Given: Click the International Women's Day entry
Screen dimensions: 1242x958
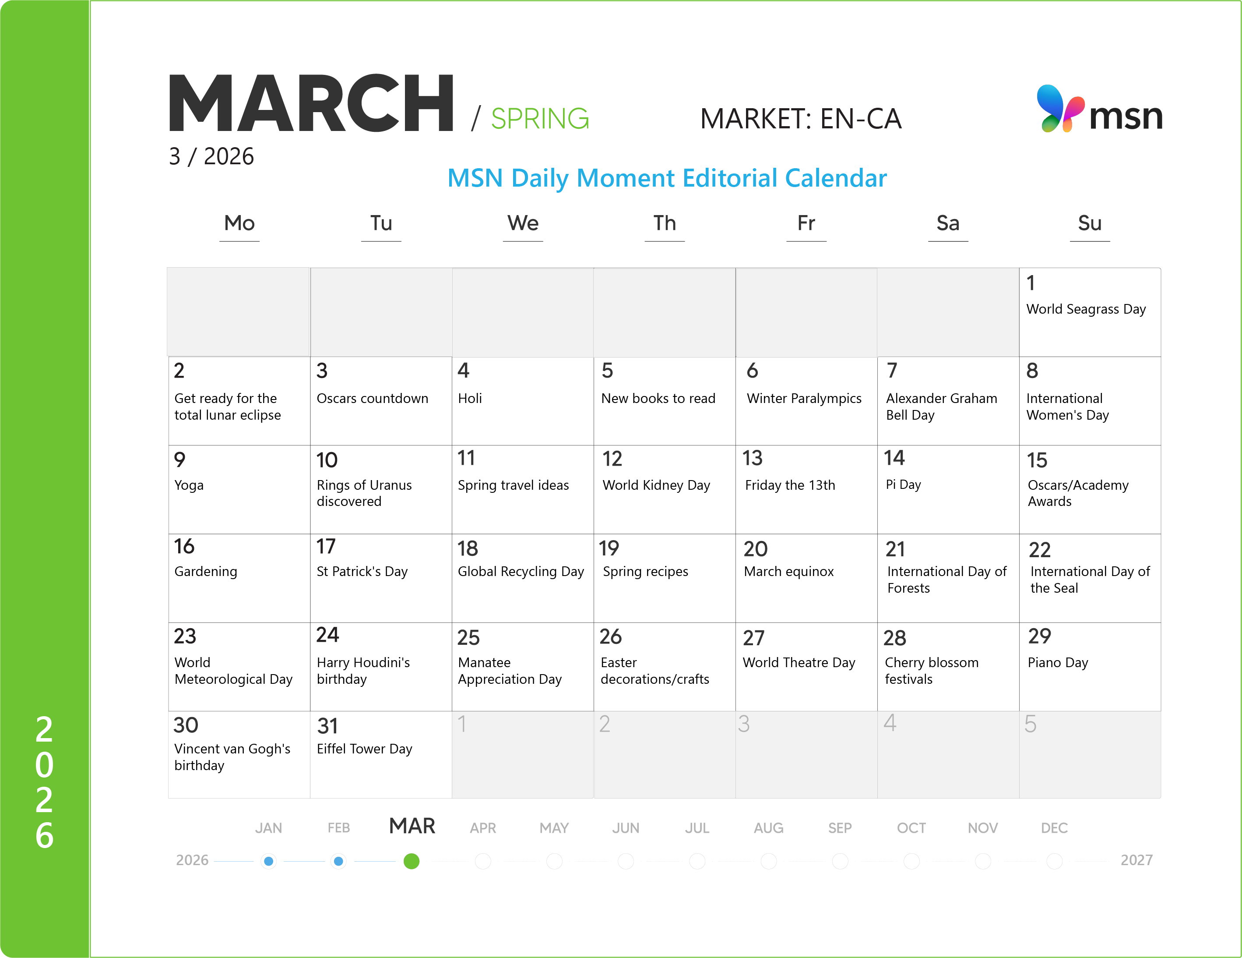Looking at the screenshot, I should tap(1067, 406).
